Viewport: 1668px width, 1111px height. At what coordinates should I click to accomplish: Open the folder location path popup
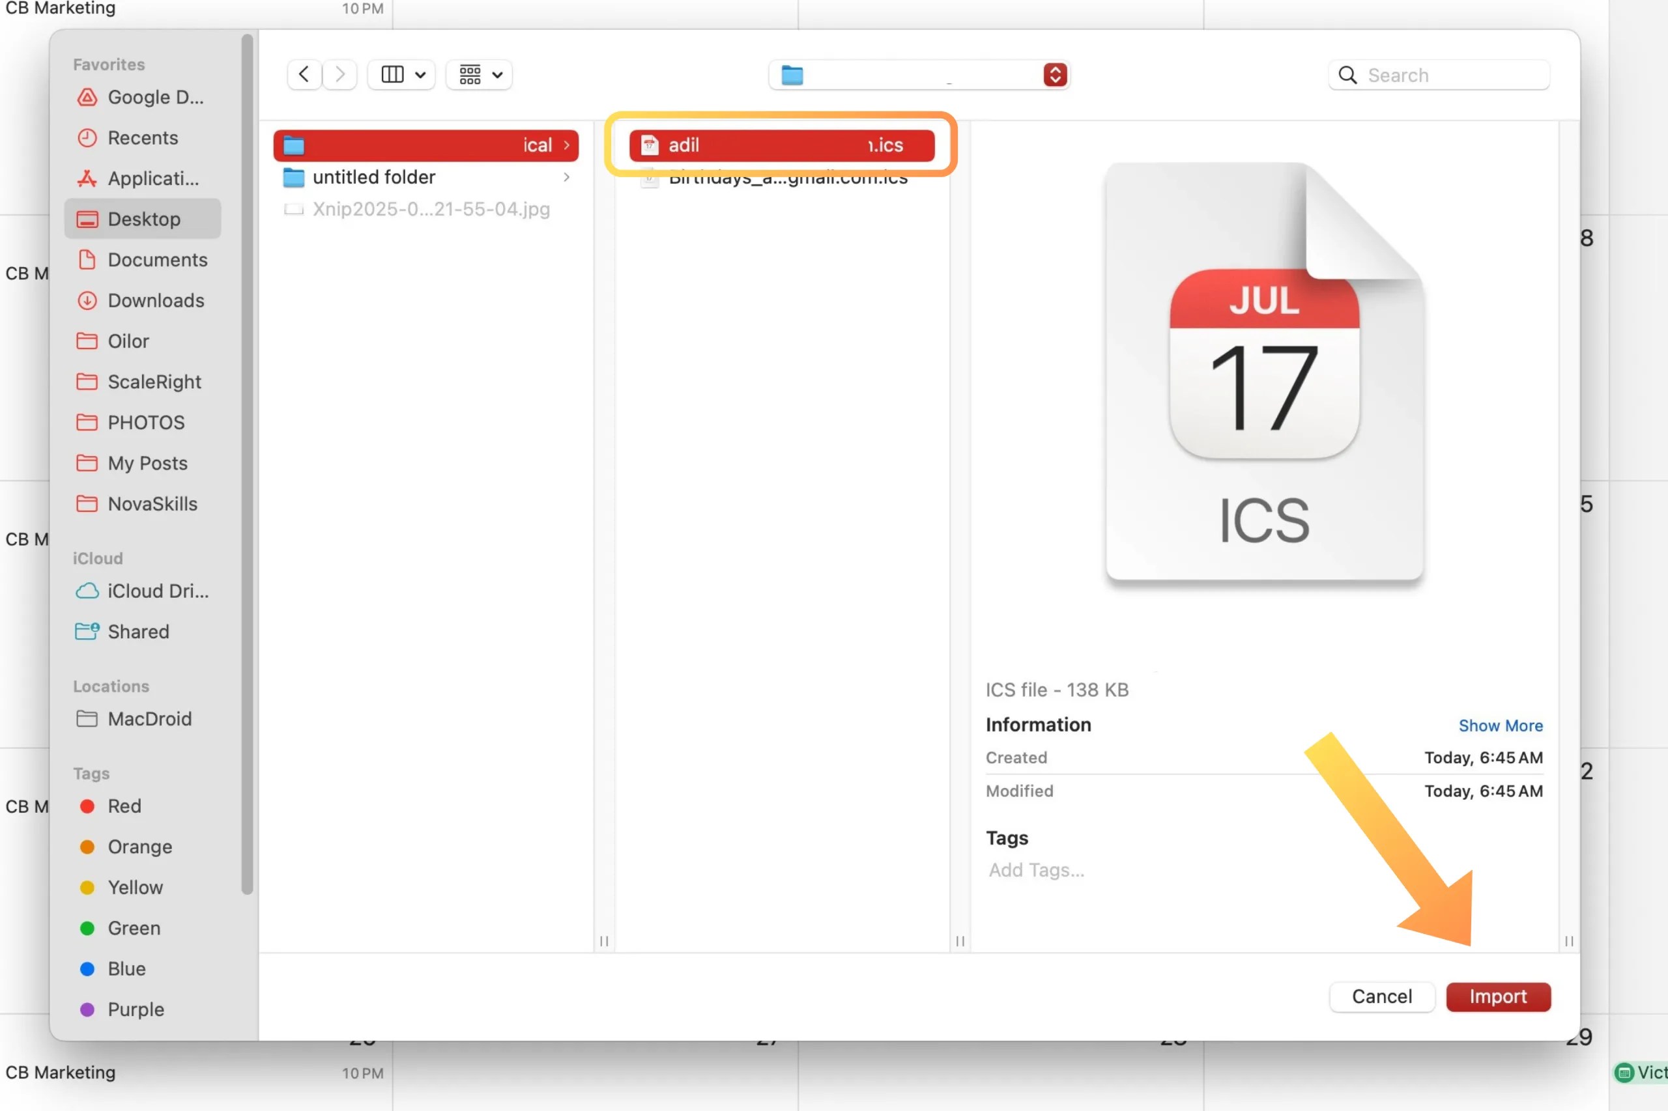[x=919, y=75]
